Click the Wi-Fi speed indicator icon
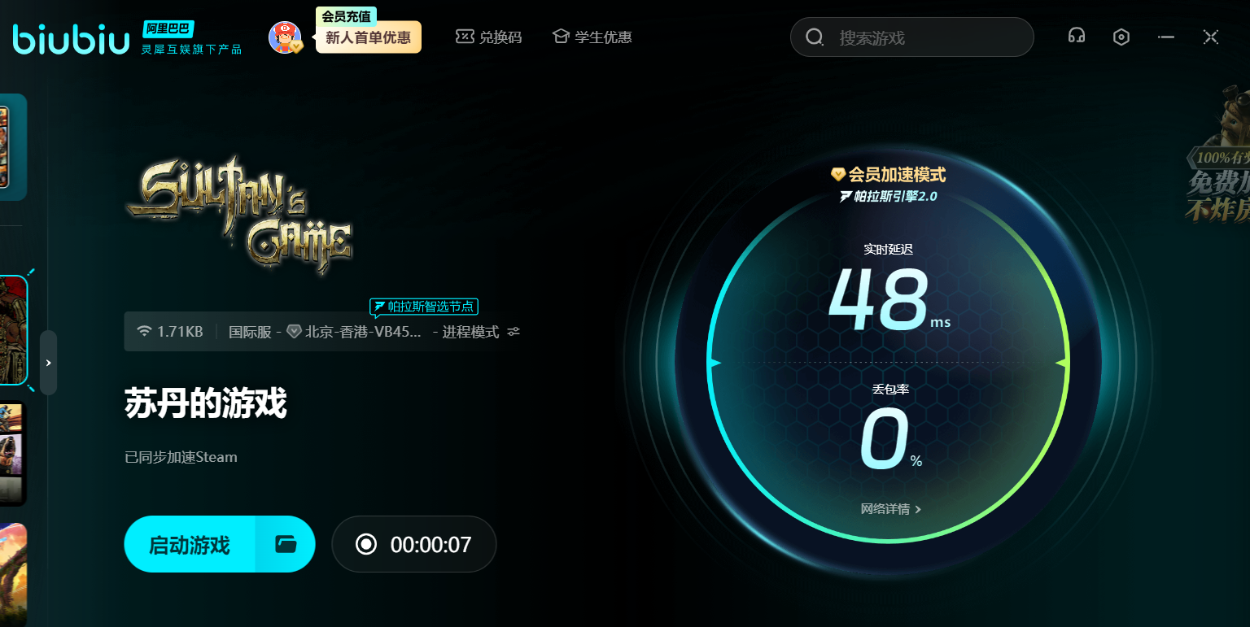 click(145, 332)
